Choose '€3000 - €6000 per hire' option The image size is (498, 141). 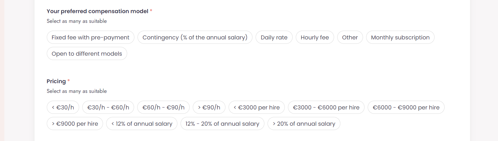click(x=326, y=108)
